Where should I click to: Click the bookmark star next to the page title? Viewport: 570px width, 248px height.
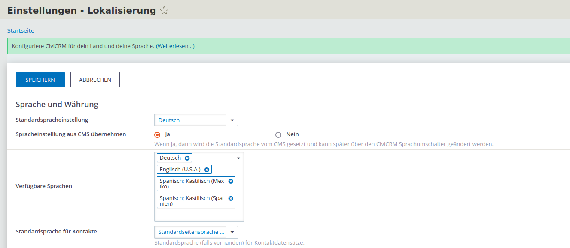pos(165,10)
